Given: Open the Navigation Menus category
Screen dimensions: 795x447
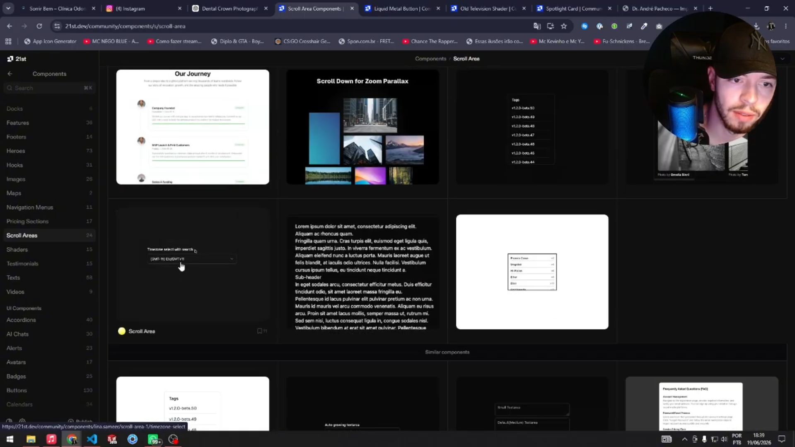Looking at the screenshot, I should tap(49, 207).
